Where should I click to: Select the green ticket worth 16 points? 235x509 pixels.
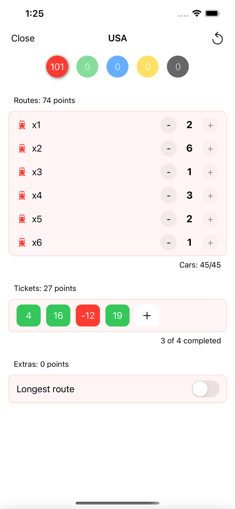coord(58,315)
